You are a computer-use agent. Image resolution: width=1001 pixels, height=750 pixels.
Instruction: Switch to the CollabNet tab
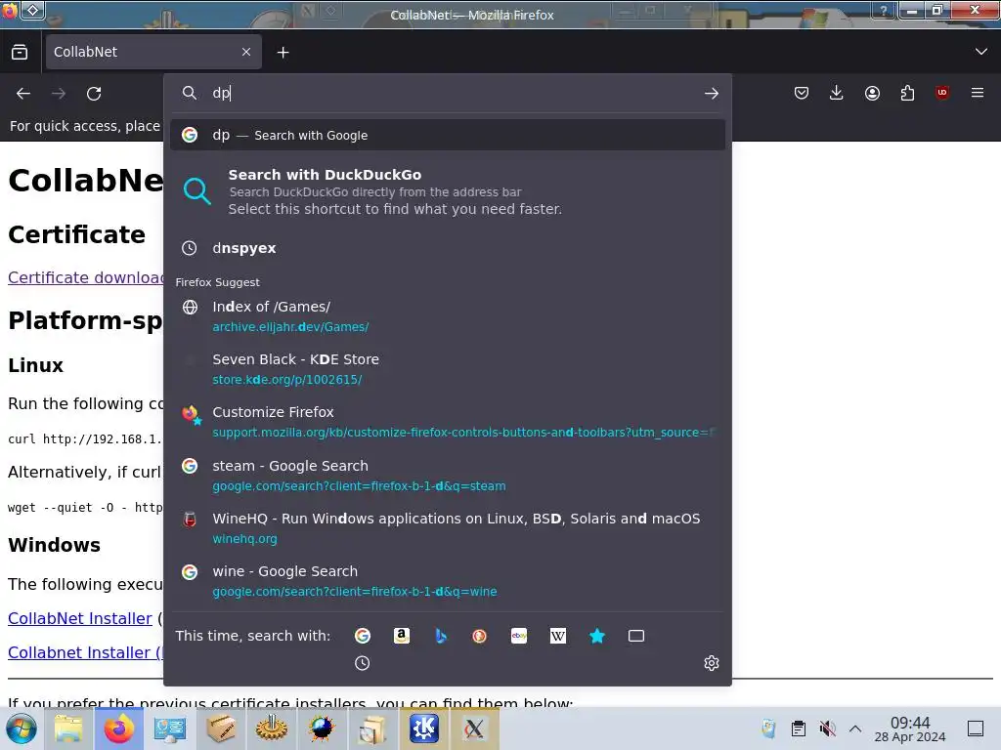click(x=153, y=52)
